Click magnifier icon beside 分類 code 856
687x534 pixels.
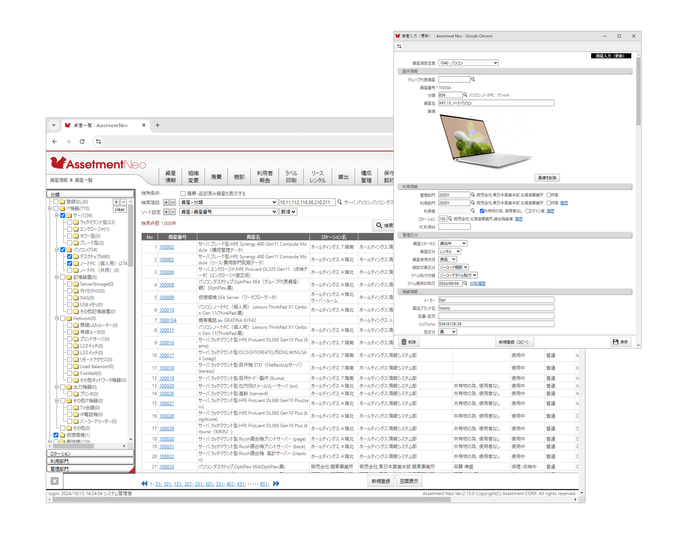click(x=465, y=95)
